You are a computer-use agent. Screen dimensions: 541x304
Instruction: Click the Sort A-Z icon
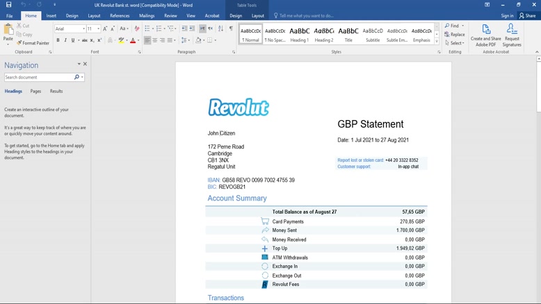(221, 28)
